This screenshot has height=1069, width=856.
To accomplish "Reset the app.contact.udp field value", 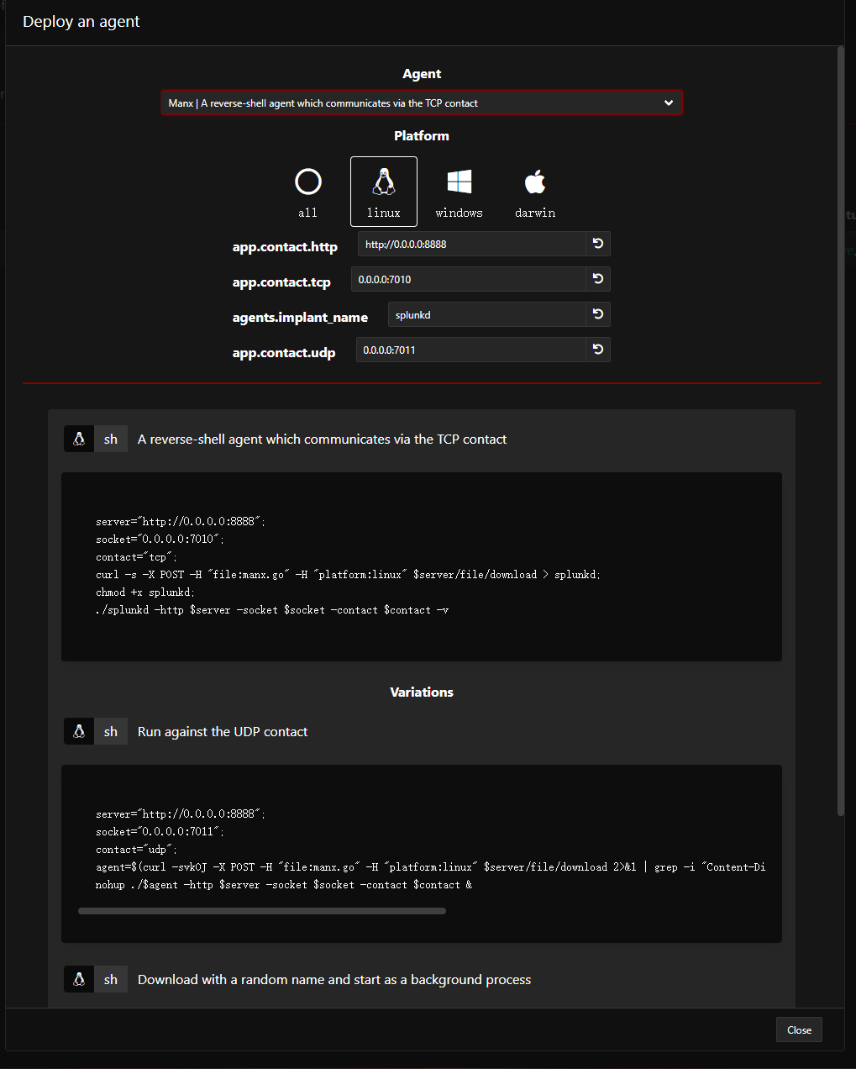I will point(598,350).
